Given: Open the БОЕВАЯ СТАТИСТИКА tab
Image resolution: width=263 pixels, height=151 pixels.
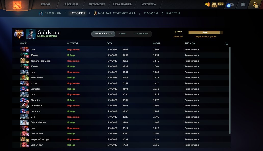Looking at the screenshot, I should pyautogui.click(x=115, y=13).
